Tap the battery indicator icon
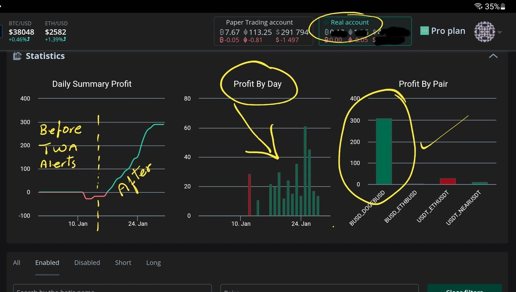Screen dimensions: 516x292 click(x=503, y=6)
